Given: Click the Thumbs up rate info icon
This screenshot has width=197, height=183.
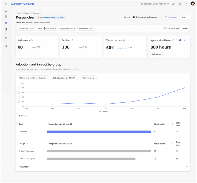Looking at the screenshot, I should click(124, 40).
